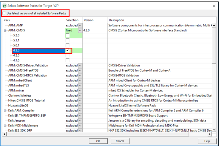
Task: Open ARM::CMSIS 'fixed' selection dropdown
Action: pyautogui.click(x=80, y=30)
